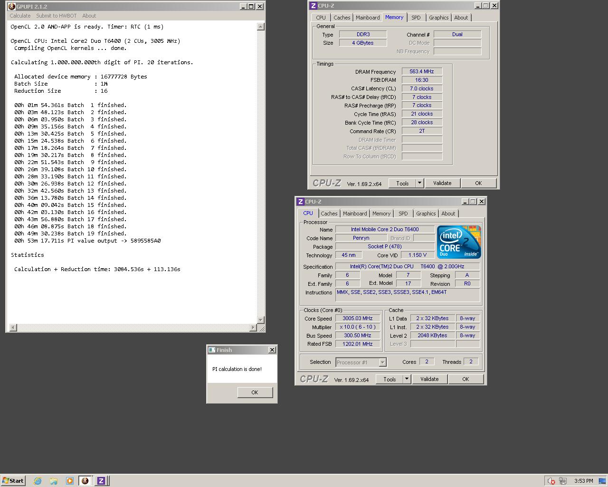Click GPUPI horizontal scrollbar right arrow

click(253, 328)
